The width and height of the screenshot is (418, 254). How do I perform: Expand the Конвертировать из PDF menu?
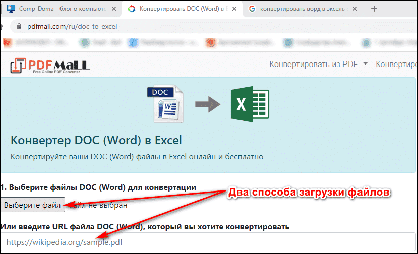(x=318, y=64)
